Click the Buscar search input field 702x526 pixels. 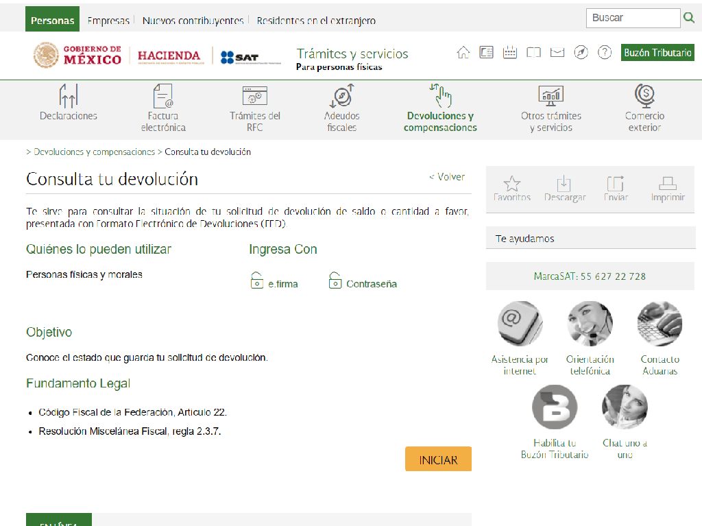click(x=633, y=18)
